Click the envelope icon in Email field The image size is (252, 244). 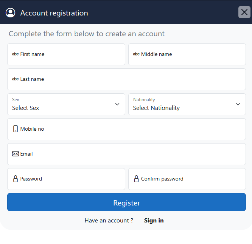pyautogui.click(x=16, y=154)
